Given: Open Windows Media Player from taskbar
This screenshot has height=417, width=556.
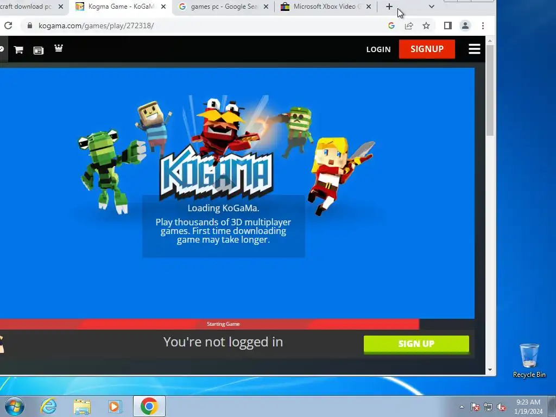Looking at the screenshot, I should click(x=115, y=407).
